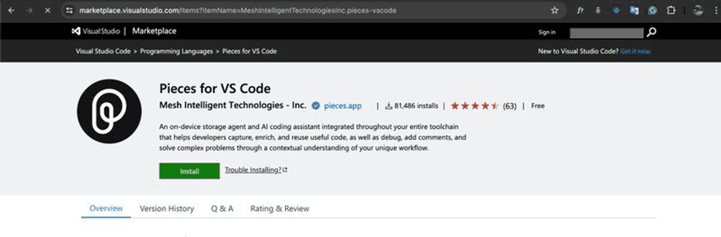This screenshot has height=237, width=721.
Task: Open 'Trouble Installing?' link
Action: click(256, 170)
